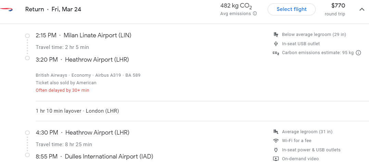This screenshot has height=164, width=369.
Task: Click the in-seat power plug icon
Action: 276,150
